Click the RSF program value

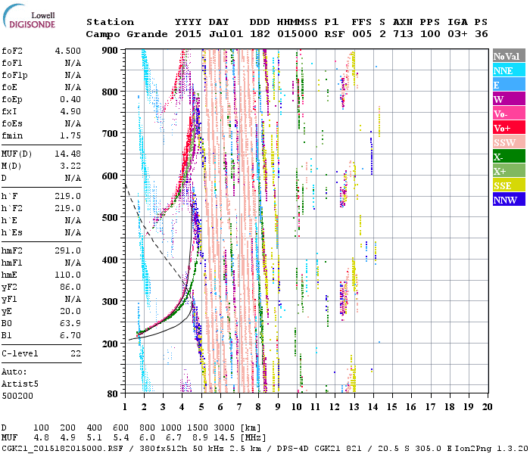[x=335, y=34]
